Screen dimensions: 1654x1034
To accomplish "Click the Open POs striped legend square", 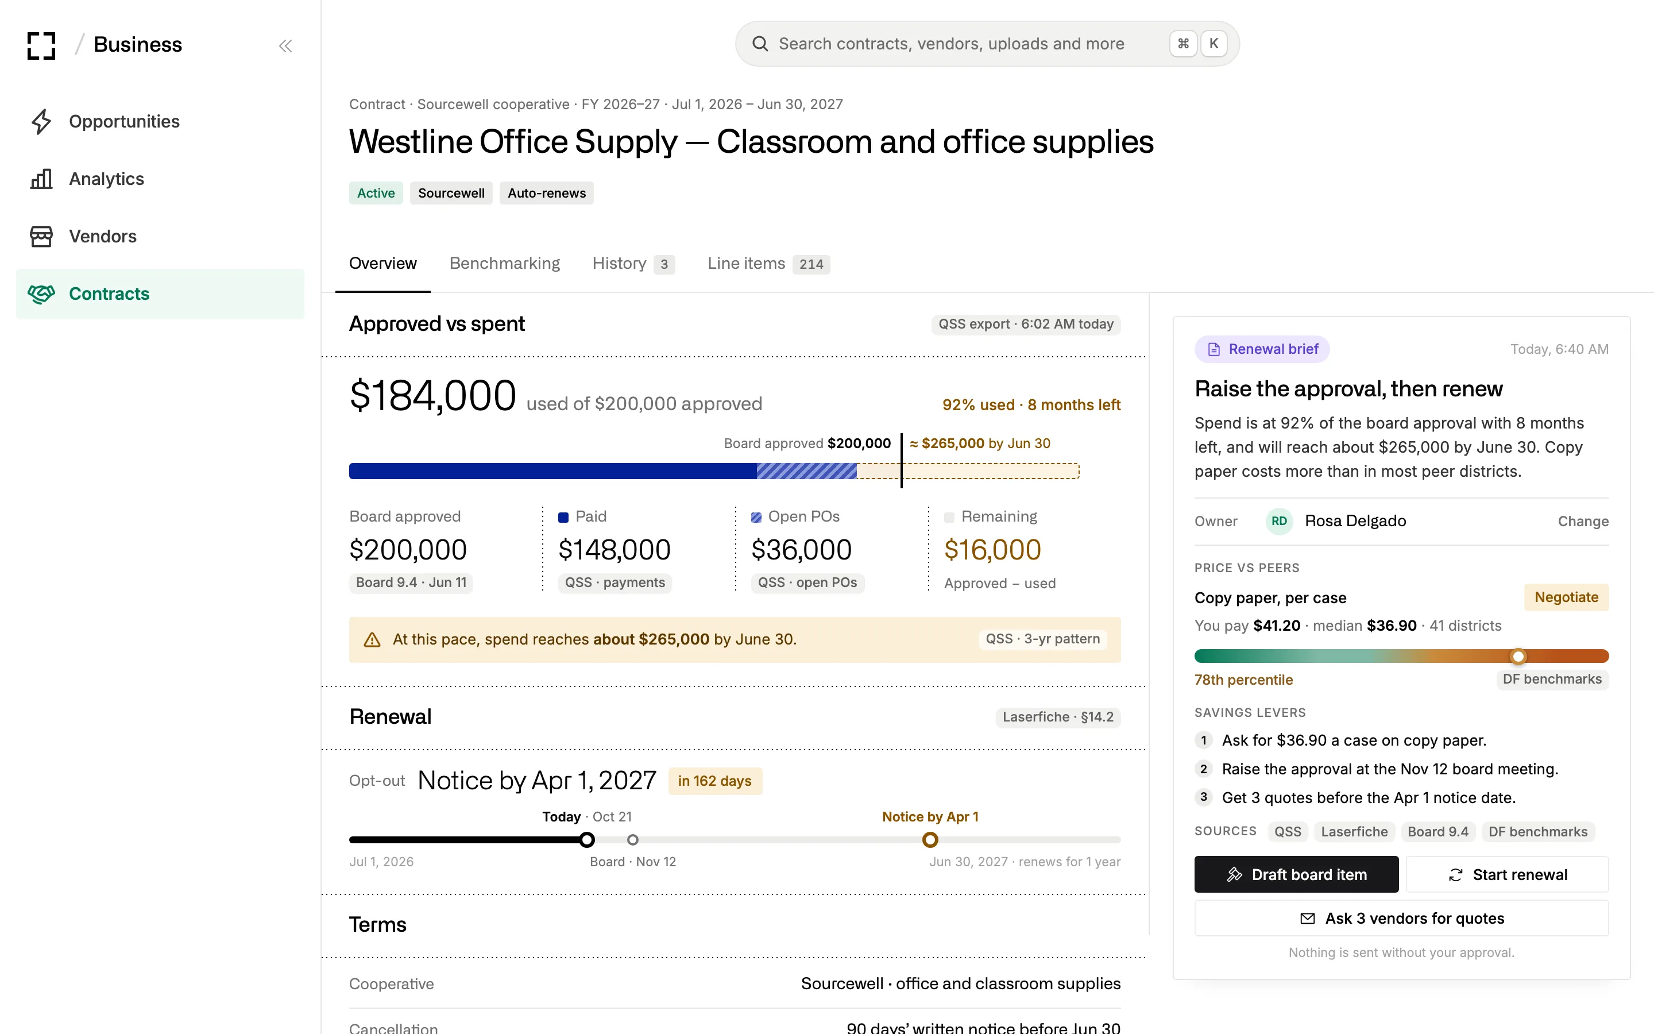I will pyautogui.click(x=756, y=518).
